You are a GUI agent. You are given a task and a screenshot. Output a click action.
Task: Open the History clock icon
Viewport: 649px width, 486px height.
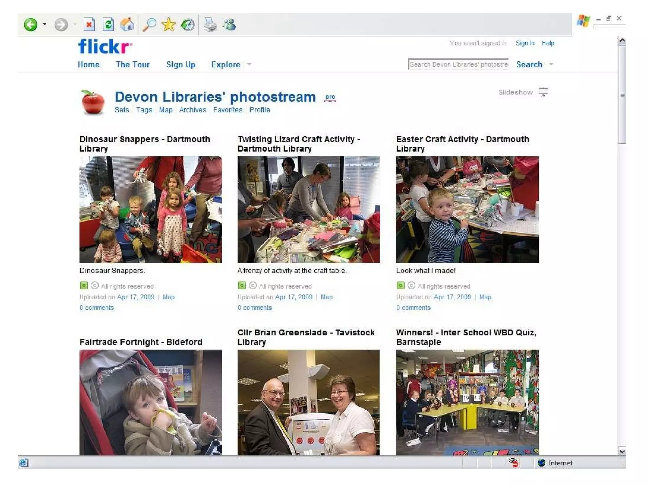tap(188, 25)
